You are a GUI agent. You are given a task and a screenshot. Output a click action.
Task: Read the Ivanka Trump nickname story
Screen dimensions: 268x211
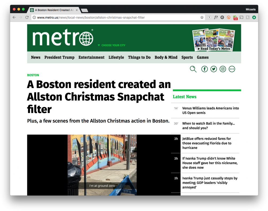coord(210,163)
